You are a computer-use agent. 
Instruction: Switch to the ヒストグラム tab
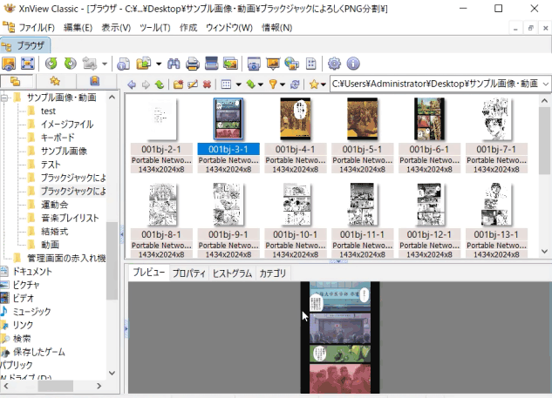(232, 273)
